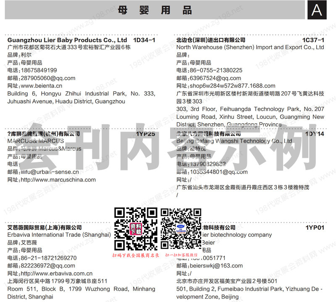Click phone 86-21-18721269270

coord(49,258)
